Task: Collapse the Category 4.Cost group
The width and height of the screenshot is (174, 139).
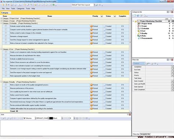Action: tap(1, 49)
